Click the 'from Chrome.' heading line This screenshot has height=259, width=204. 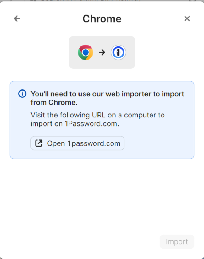pos(54,102)
